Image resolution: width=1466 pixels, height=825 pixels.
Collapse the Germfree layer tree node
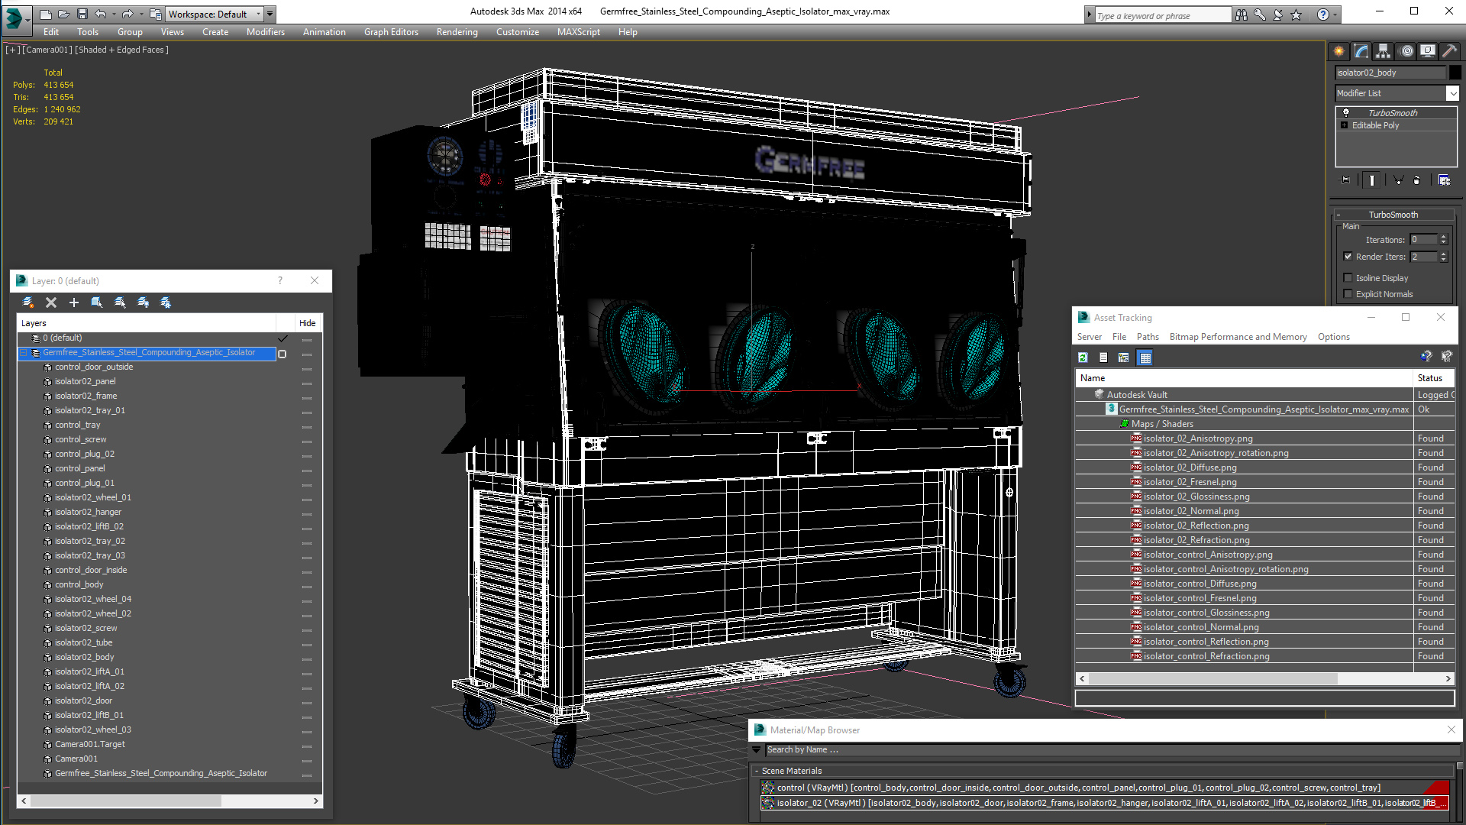(x=24, y=353)
